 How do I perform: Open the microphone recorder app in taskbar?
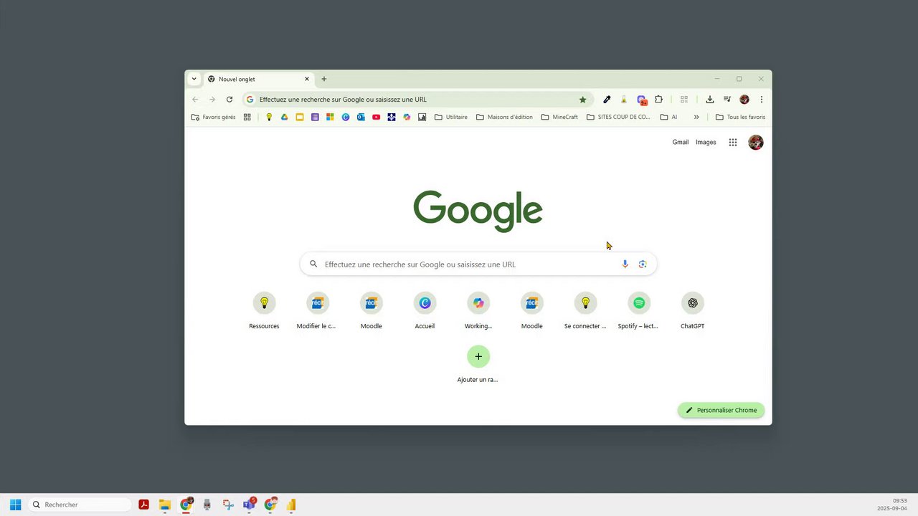pyautogui.click(x=207, y=505)
